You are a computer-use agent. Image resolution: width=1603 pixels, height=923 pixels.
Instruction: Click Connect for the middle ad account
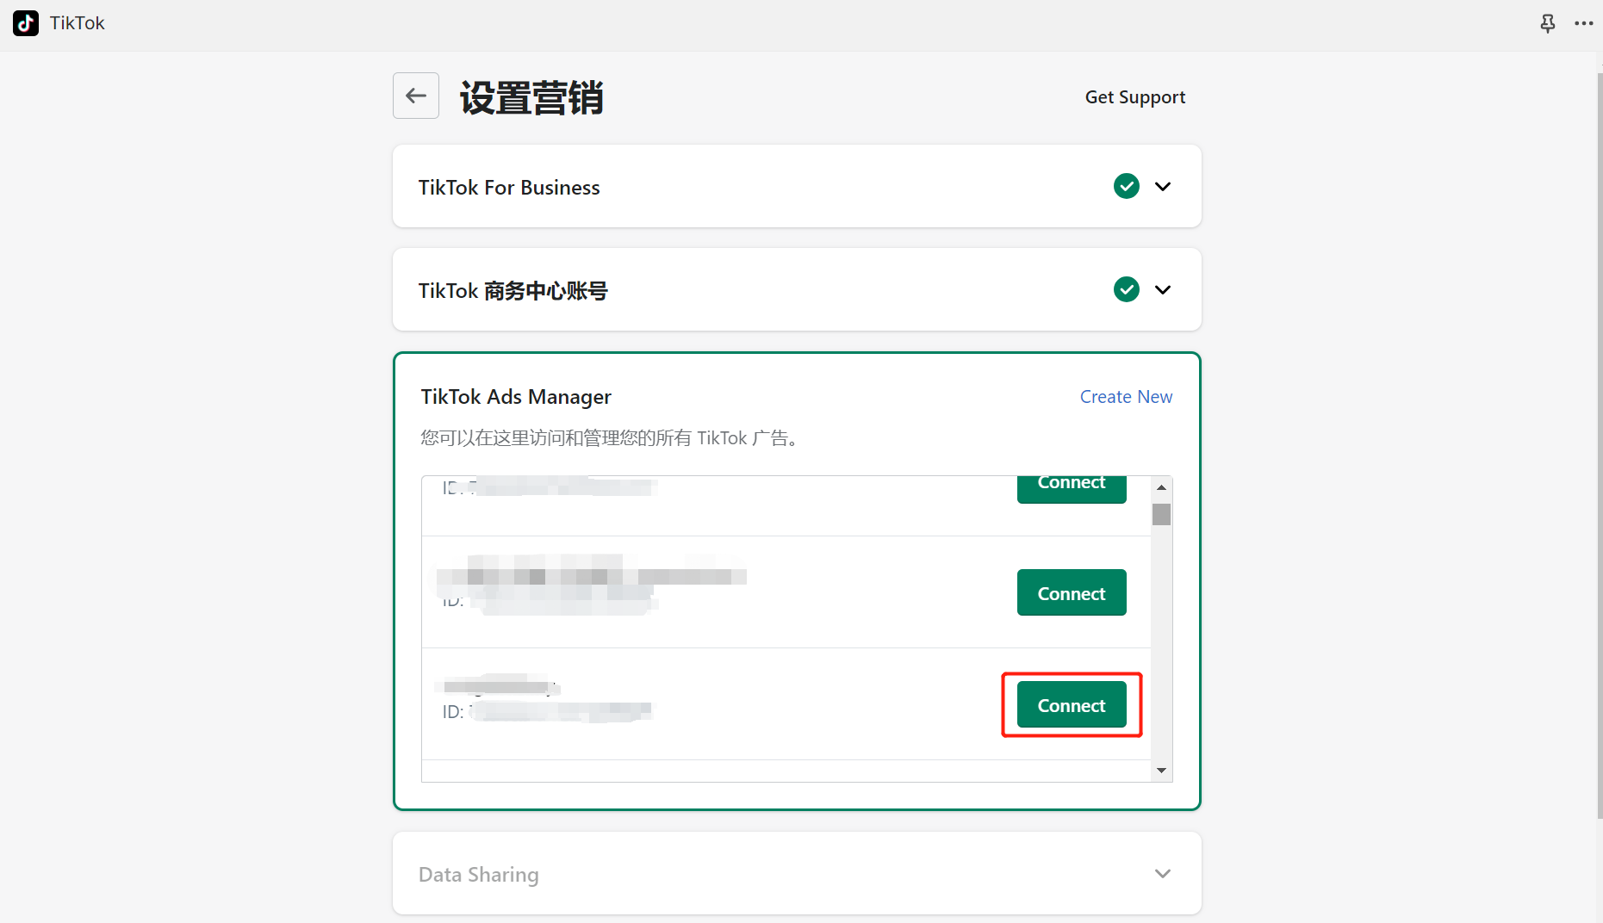1072,592
